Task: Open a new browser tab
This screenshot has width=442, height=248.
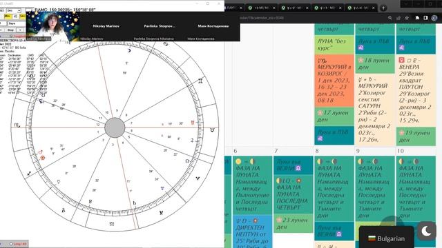Action: point(383,8)
